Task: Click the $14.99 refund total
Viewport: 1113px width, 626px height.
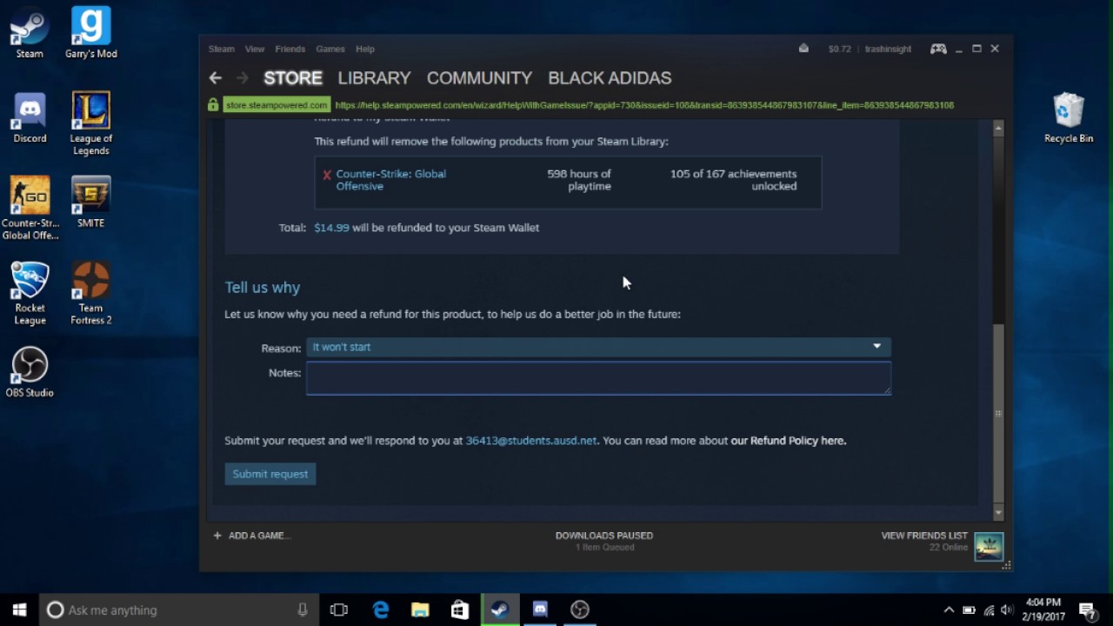Action: (331, 228)
